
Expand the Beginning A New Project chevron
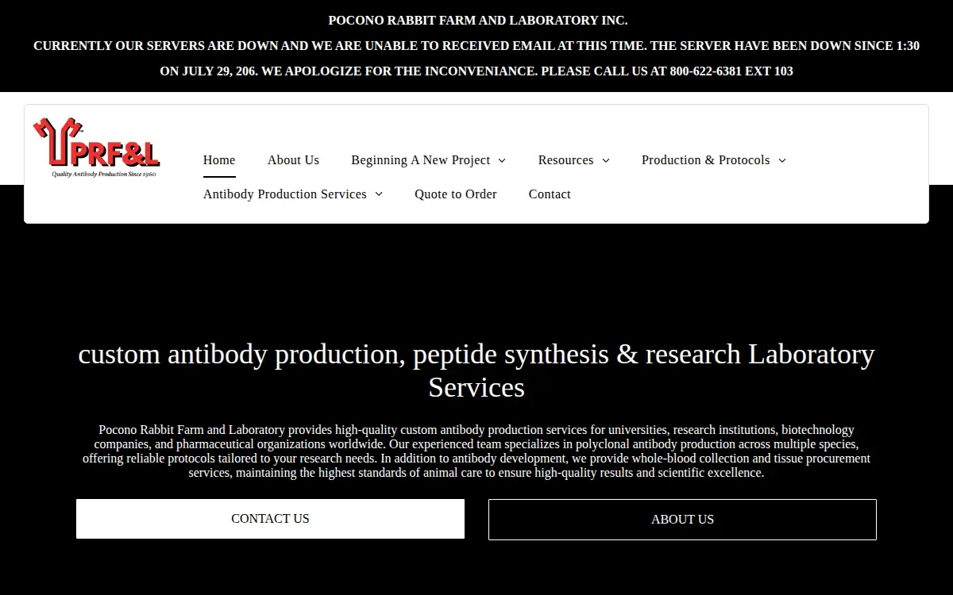coord(502,161)
